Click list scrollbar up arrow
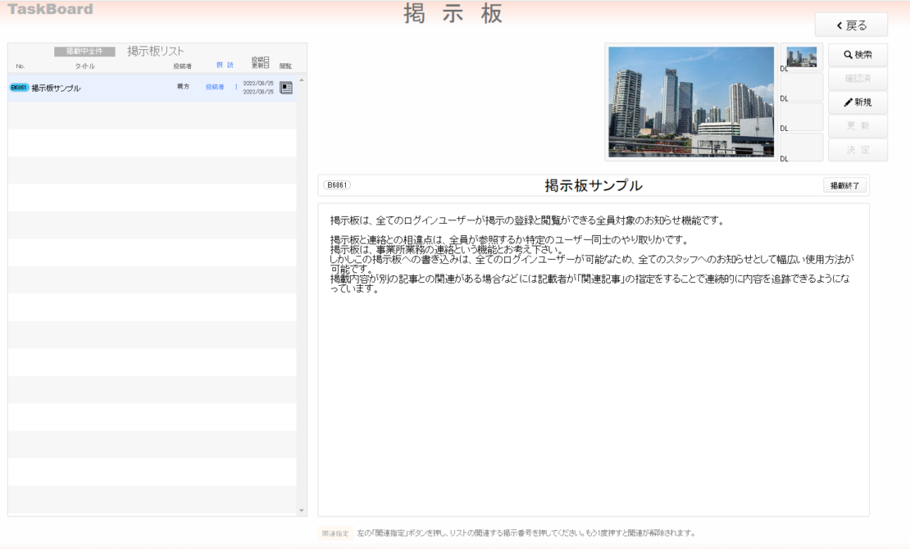Viewport: 910px width, 549px height. (301, 80)
